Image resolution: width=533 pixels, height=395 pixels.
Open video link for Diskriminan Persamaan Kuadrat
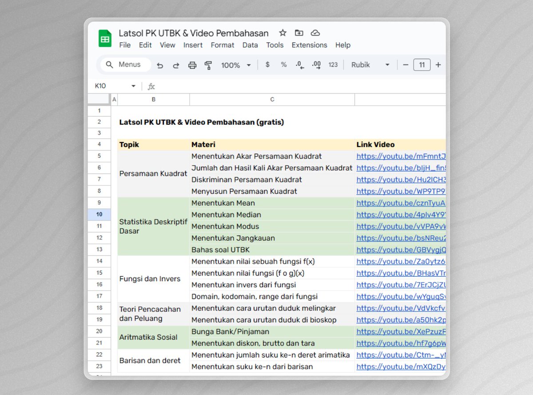pyautogui.click(x=401, y=180)
